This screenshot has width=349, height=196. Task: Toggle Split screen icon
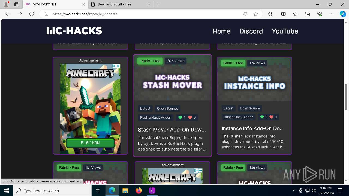(x=283, y=14)
